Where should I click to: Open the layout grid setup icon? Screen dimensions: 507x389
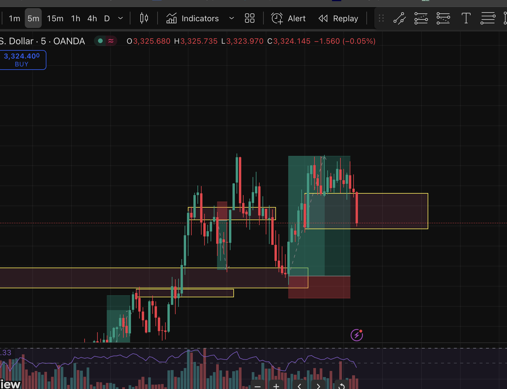(249, 18)
